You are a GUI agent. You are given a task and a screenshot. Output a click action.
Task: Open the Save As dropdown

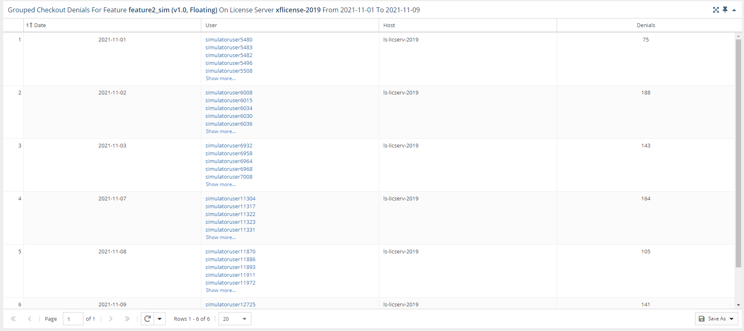pos(716,319)
